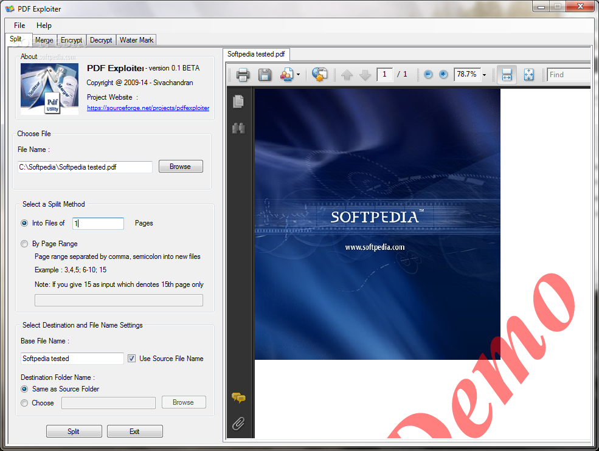Screen dimensions: 599x451
Task: Open the Water Mark tab
Action: point(136,40)
